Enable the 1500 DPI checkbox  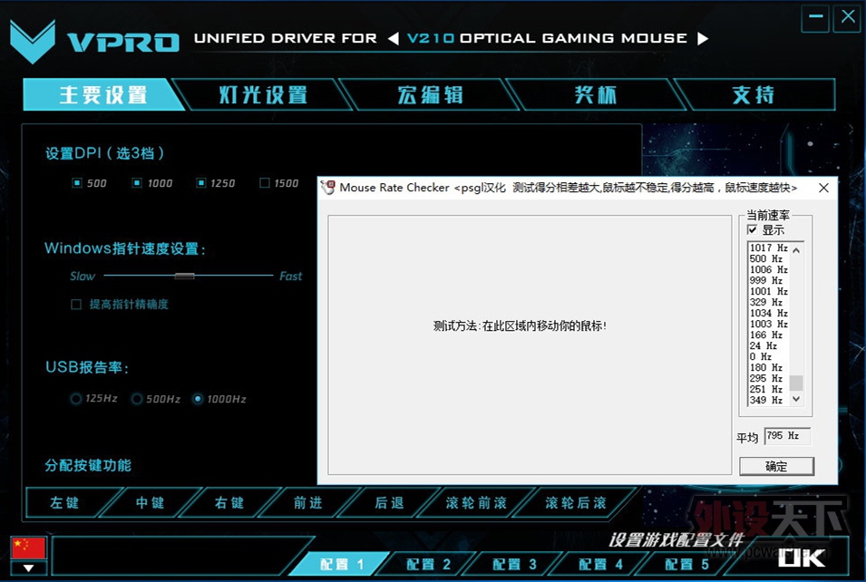pos(265,183)
